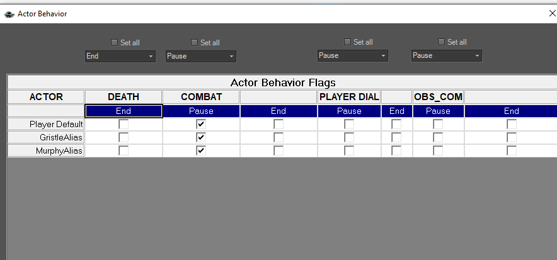Check End box after PLAYER DIAL Pause for GristleAlias
557x260 pixels.
(x=396, y=137)
